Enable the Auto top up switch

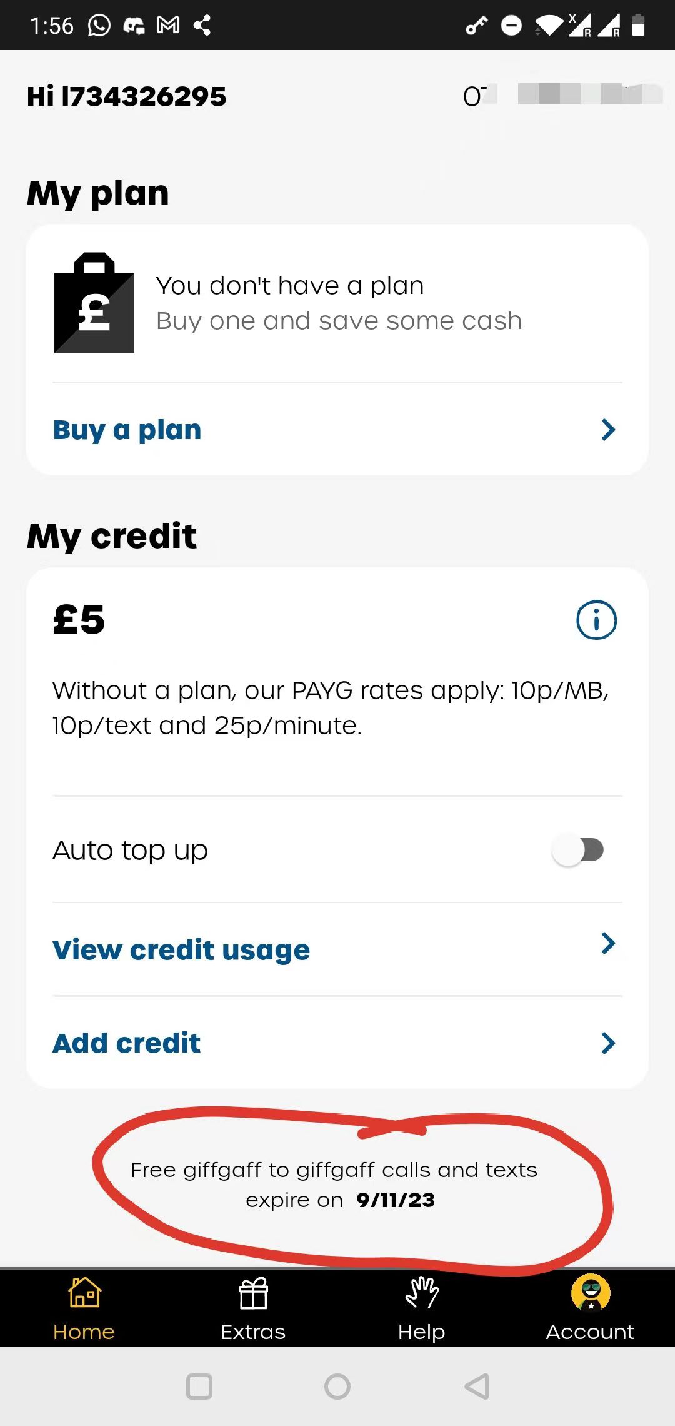click(578, 850)
